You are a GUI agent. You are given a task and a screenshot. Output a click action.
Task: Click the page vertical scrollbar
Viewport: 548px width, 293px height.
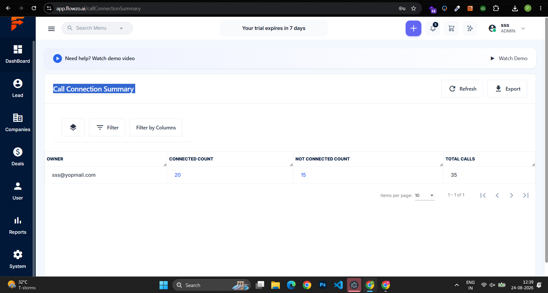click(546, 140)
